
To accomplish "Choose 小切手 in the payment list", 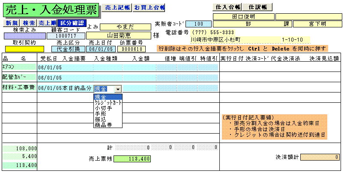I will (108, 108).
